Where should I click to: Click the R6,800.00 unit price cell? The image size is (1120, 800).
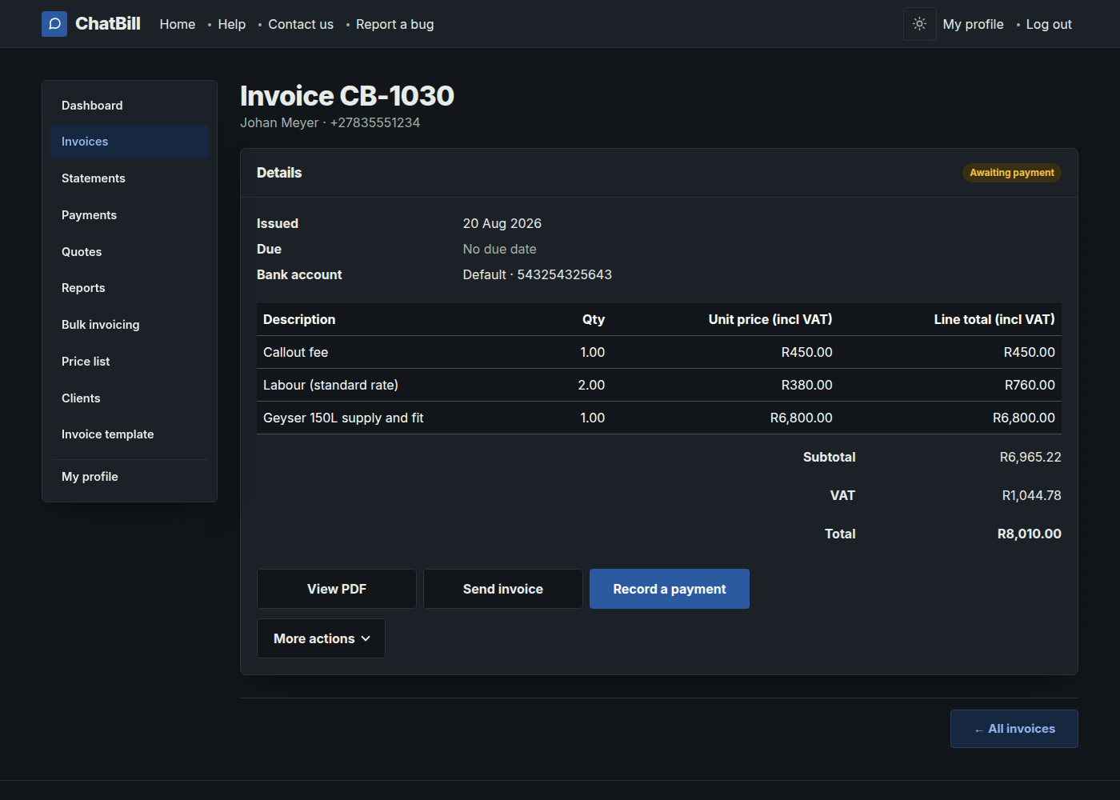click(x=802, y=418)
